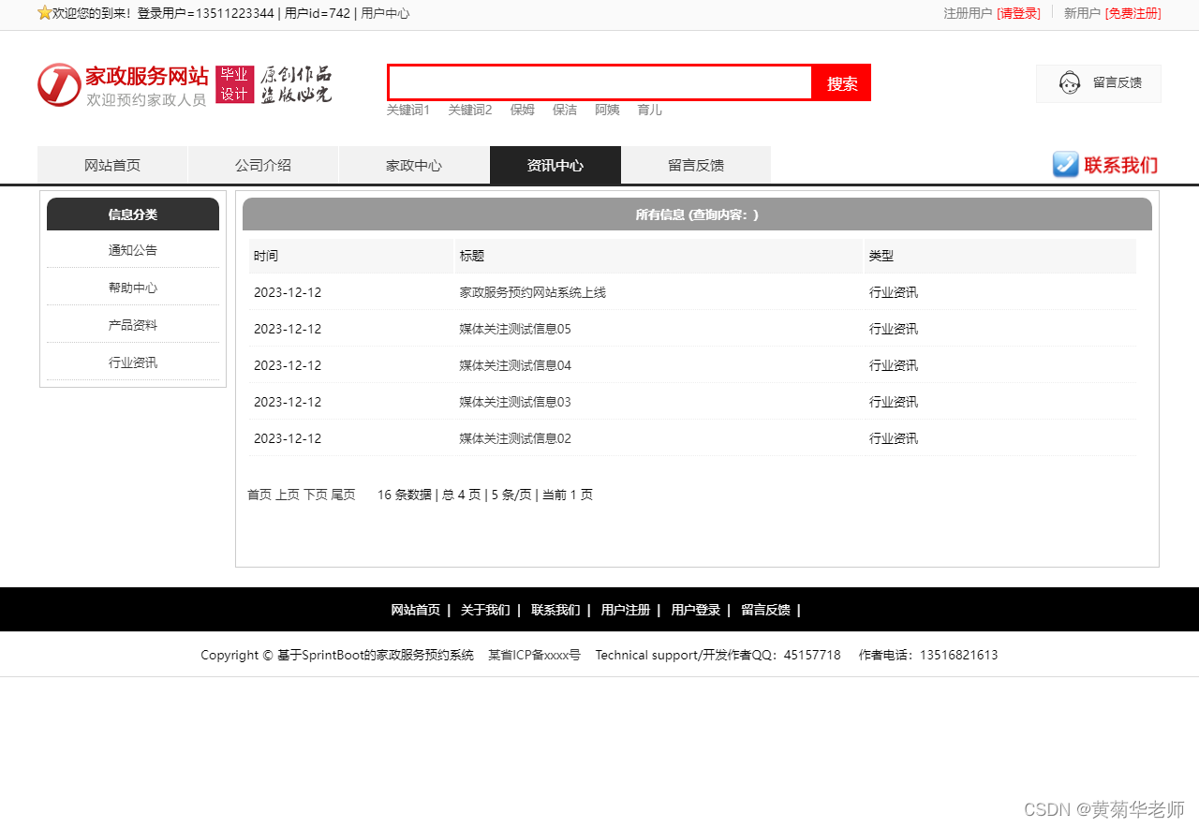Image resolution: width=1199 pixels, height=828 pixels.
Task: Click footer link 联系我们
Action: click(555, 610)
